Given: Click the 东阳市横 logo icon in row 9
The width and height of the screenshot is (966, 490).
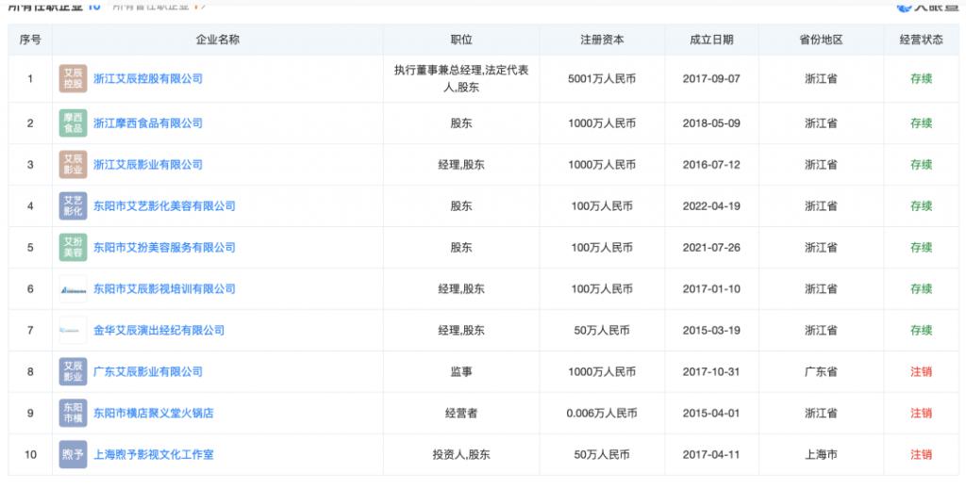Looking at the screenshot, I should tap(73, 414).
